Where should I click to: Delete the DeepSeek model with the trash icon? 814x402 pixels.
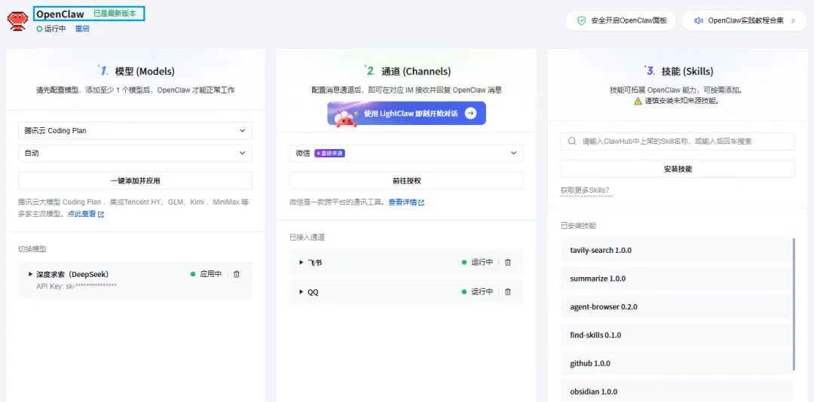[237, 274]
